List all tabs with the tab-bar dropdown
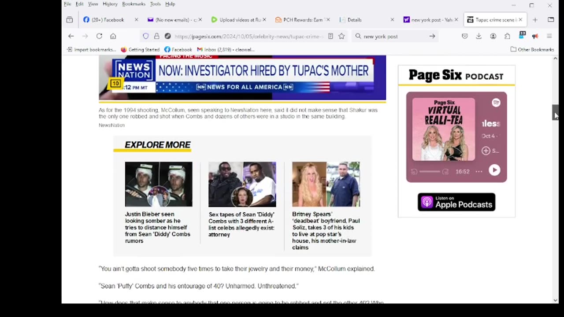The height and width of the screenshot is (317, 564). 551,20
